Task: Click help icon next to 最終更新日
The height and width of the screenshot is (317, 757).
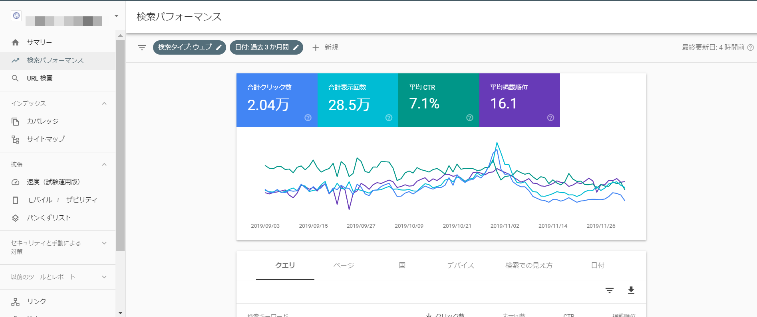Action: (750, 47)
